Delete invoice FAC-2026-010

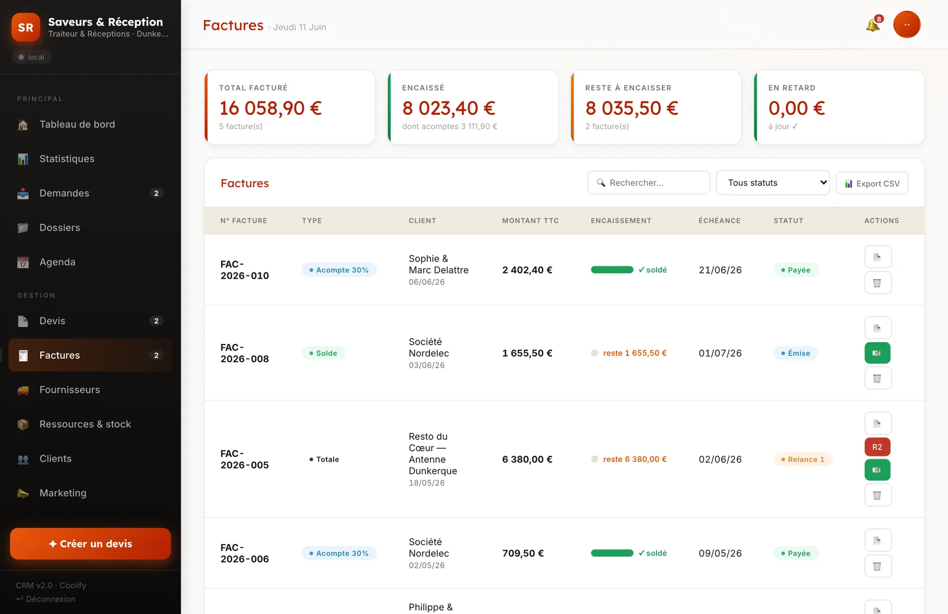click(x=877, y=282)
